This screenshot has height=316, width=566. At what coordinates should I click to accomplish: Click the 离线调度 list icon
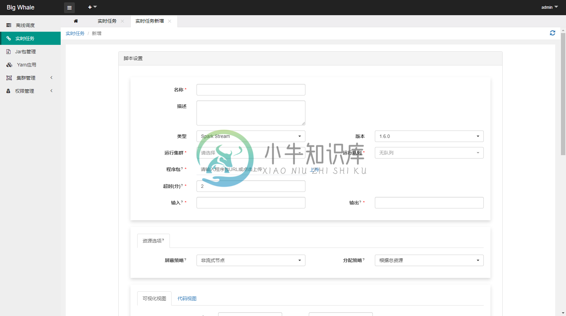click(x=9, y=25)
